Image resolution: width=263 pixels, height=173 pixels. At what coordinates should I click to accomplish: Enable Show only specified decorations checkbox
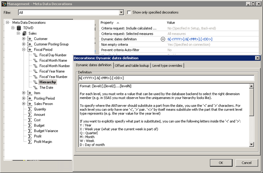click(x=129, y=12)
